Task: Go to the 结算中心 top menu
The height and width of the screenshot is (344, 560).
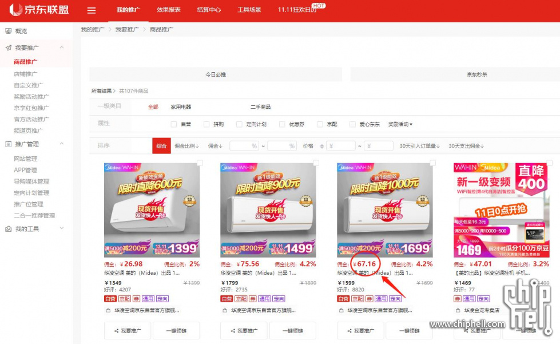Action: [209, 10]
